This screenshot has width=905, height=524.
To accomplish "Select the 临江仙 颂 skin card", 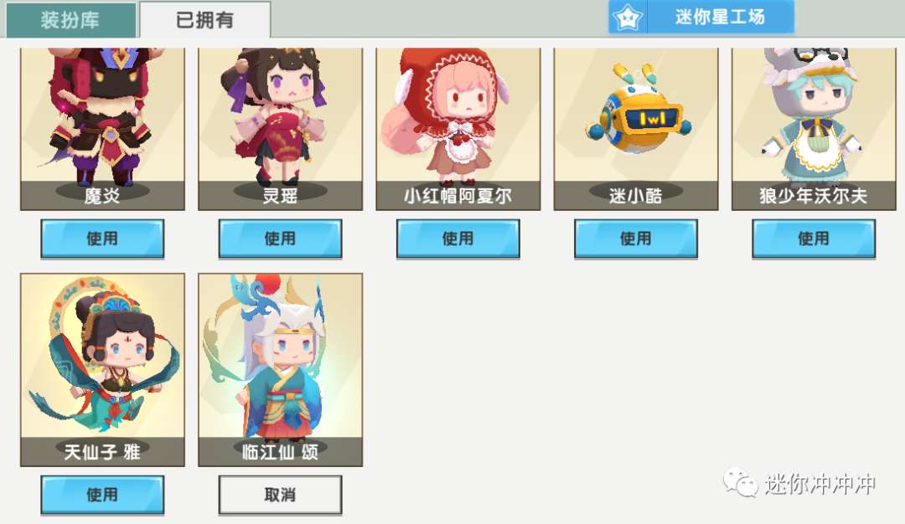I will pyautogui.click(x=281, y=369).
